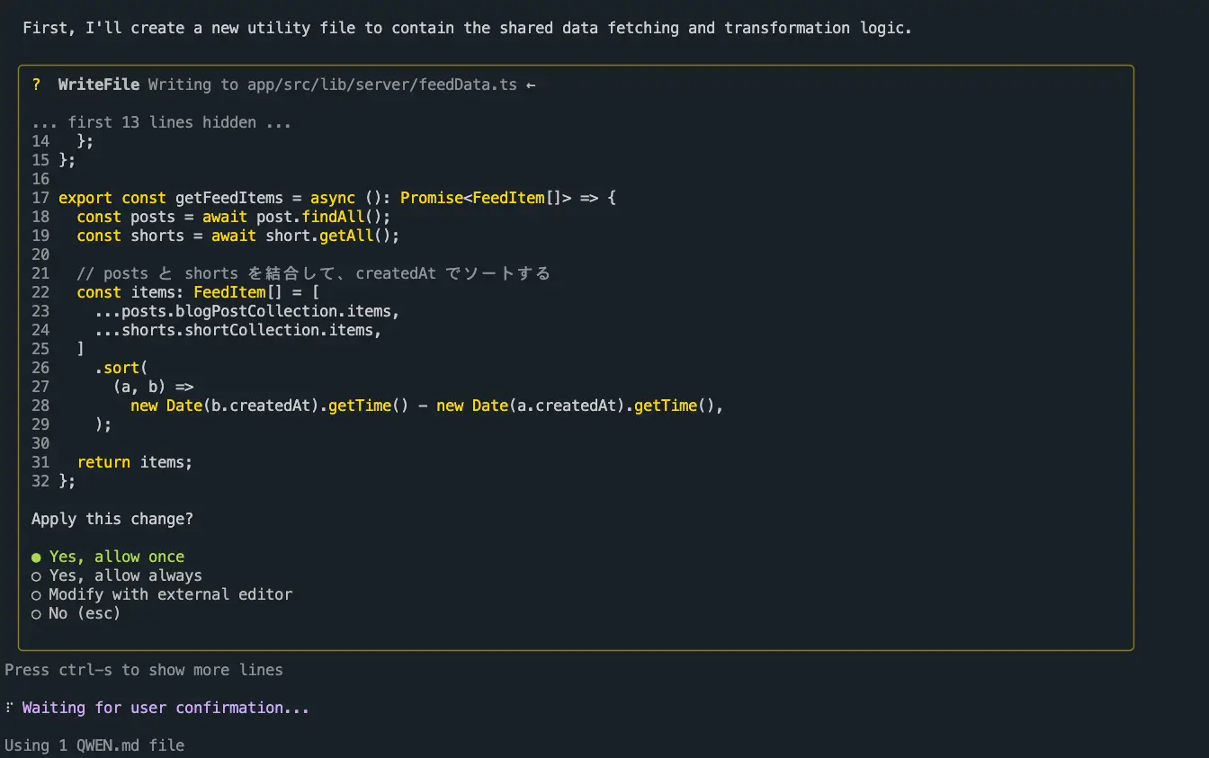
Task: Click the spinner before 'Waiting for user confirmation'
Action: tap(9, 708)
